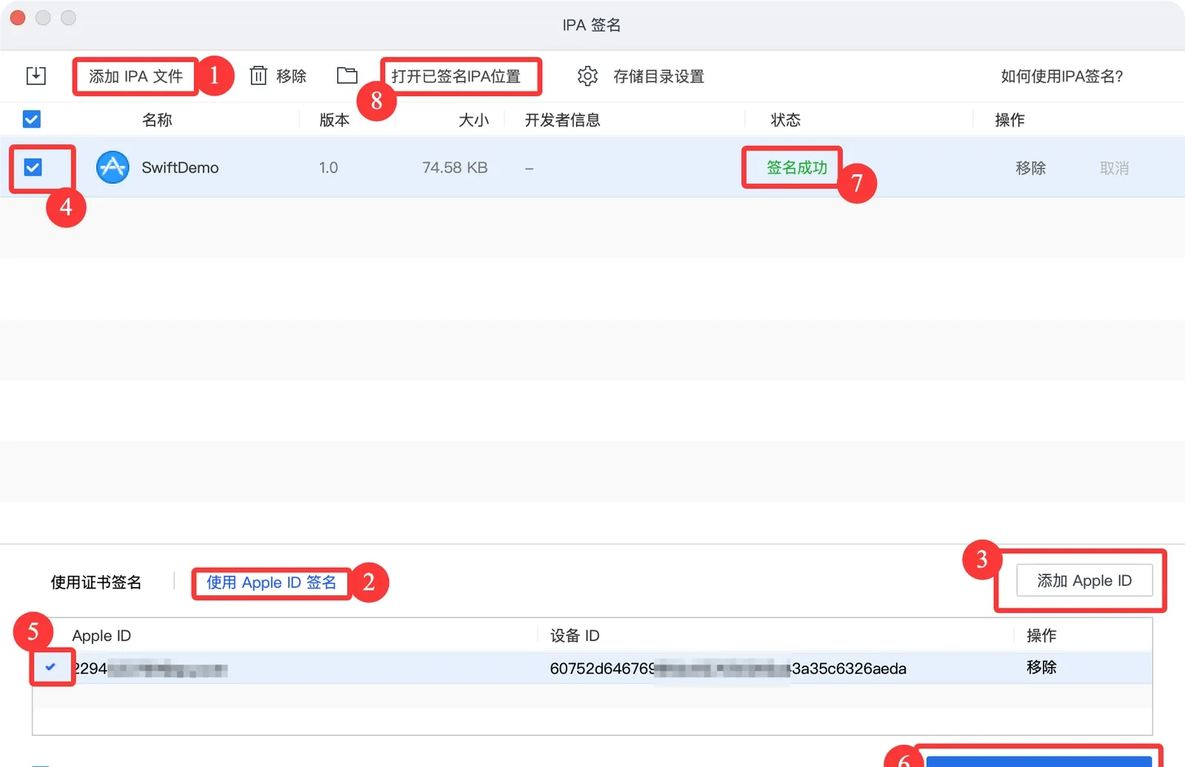
Task: Click the 签名成功 status text
Action: point(797,167)
